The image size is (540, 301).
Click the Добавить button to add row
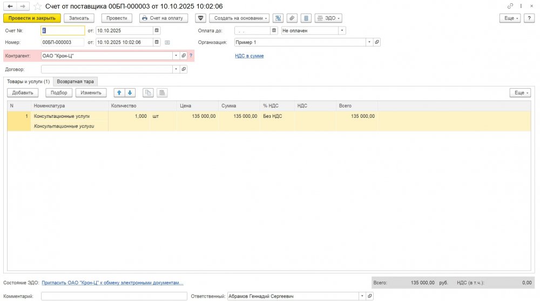23,93
